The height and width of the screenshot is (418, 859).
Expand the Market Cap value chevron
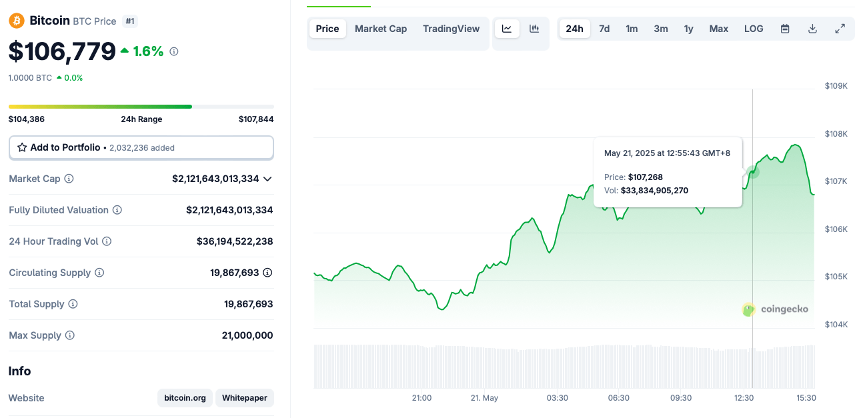267,179
